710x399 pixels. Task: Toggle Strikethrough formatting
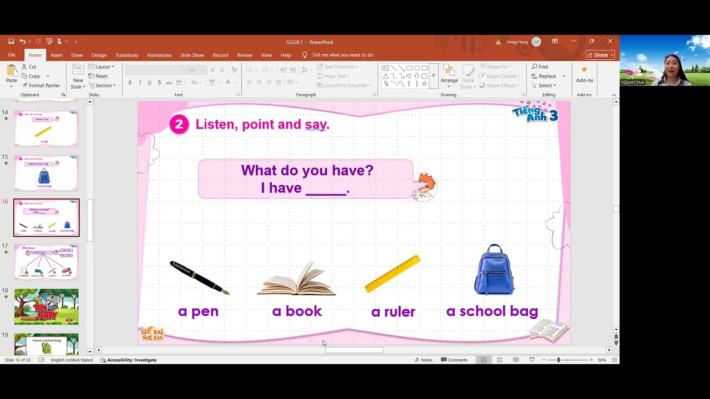[x=169, y=83]
